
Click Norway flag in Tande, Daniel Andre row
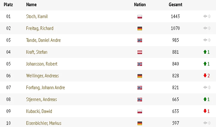point(140,40)
